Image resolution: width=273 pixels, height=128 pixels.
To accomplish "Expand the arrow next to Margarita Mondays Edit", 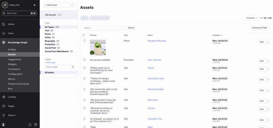I will (x=268, y=42).
